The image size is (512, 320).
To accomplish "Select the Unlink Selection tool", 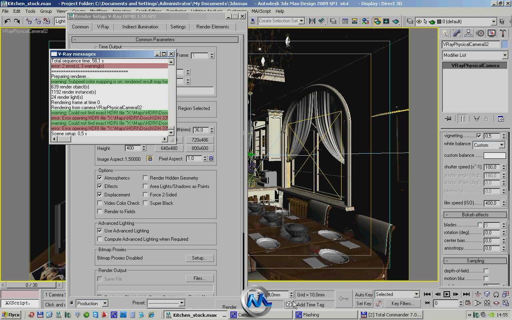I will pos(37,21).
